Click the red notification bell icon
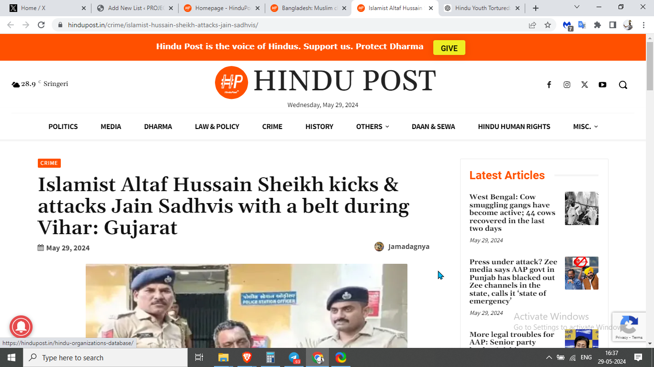 point(21,327)
